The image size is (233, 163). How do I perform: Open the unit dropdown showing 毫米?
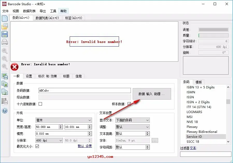(x=63, y=120)
